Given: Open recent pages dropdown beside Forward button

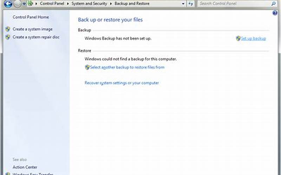Looking at the screenshot, I should (24, 3).
